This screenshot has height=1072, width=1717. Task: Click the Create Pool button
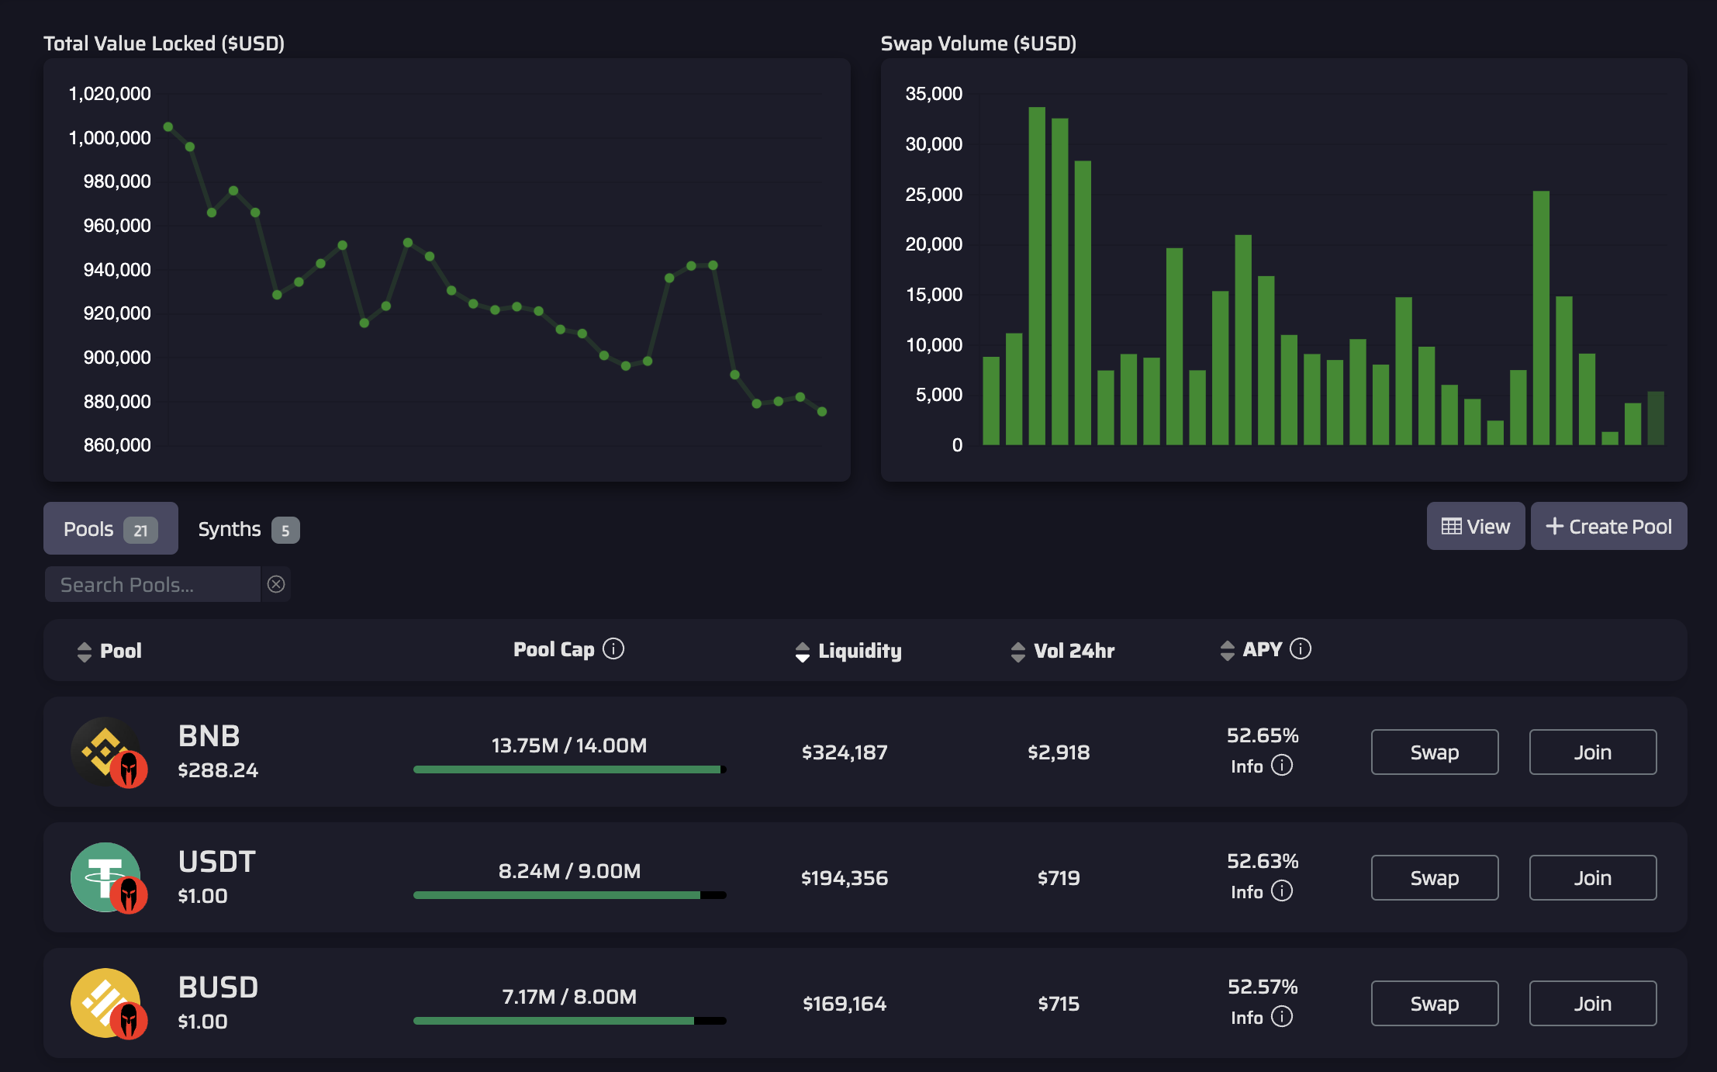coord(1608,527)
